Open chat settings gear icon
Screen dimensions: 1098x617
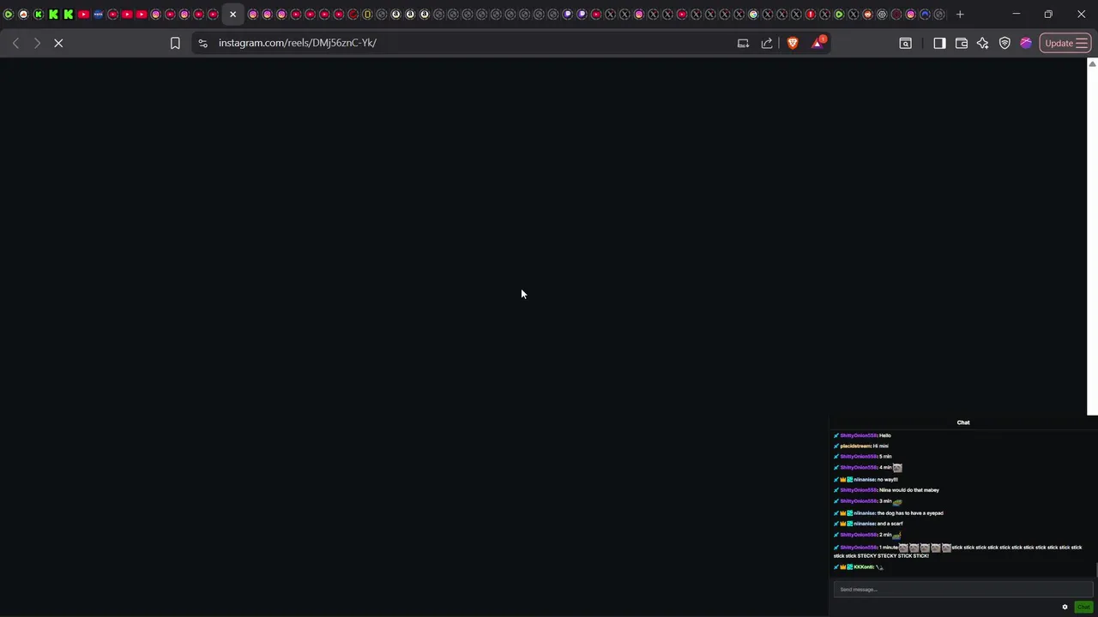(x=1065, y=607)
